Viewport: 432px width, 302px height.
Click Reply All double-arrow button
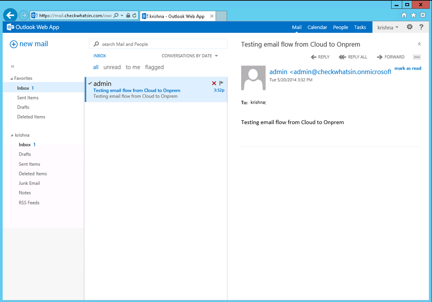point(353,57)
